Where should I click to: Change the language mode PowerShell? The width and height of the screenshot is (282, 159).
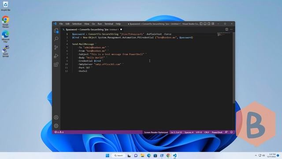[x=217, y=132]
